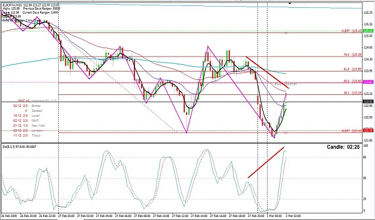Click the Pivot label on chart
The width and height of the screenshot is (375, 220).
(x=286, y=84)
